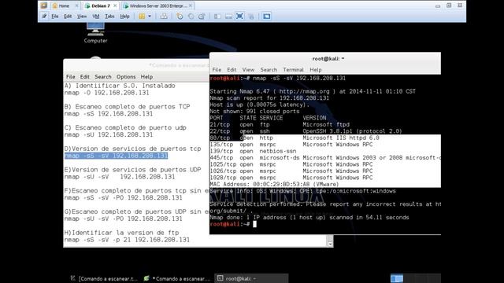The width and height of the screenshot is (504, 283).
Task: Open the text editor Help menu
Action: pyautogui.click(x=146, y=77)
